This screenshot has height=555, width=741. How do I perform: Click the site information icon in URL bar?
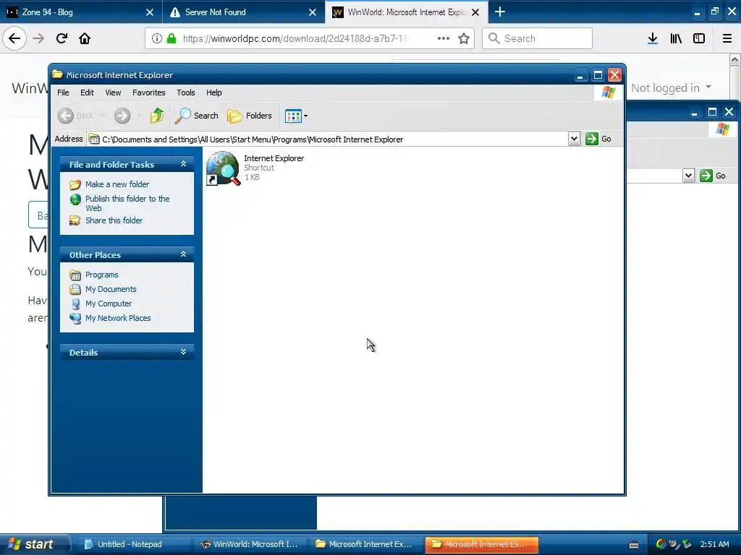pyautogui.click(x=157, y=38)
